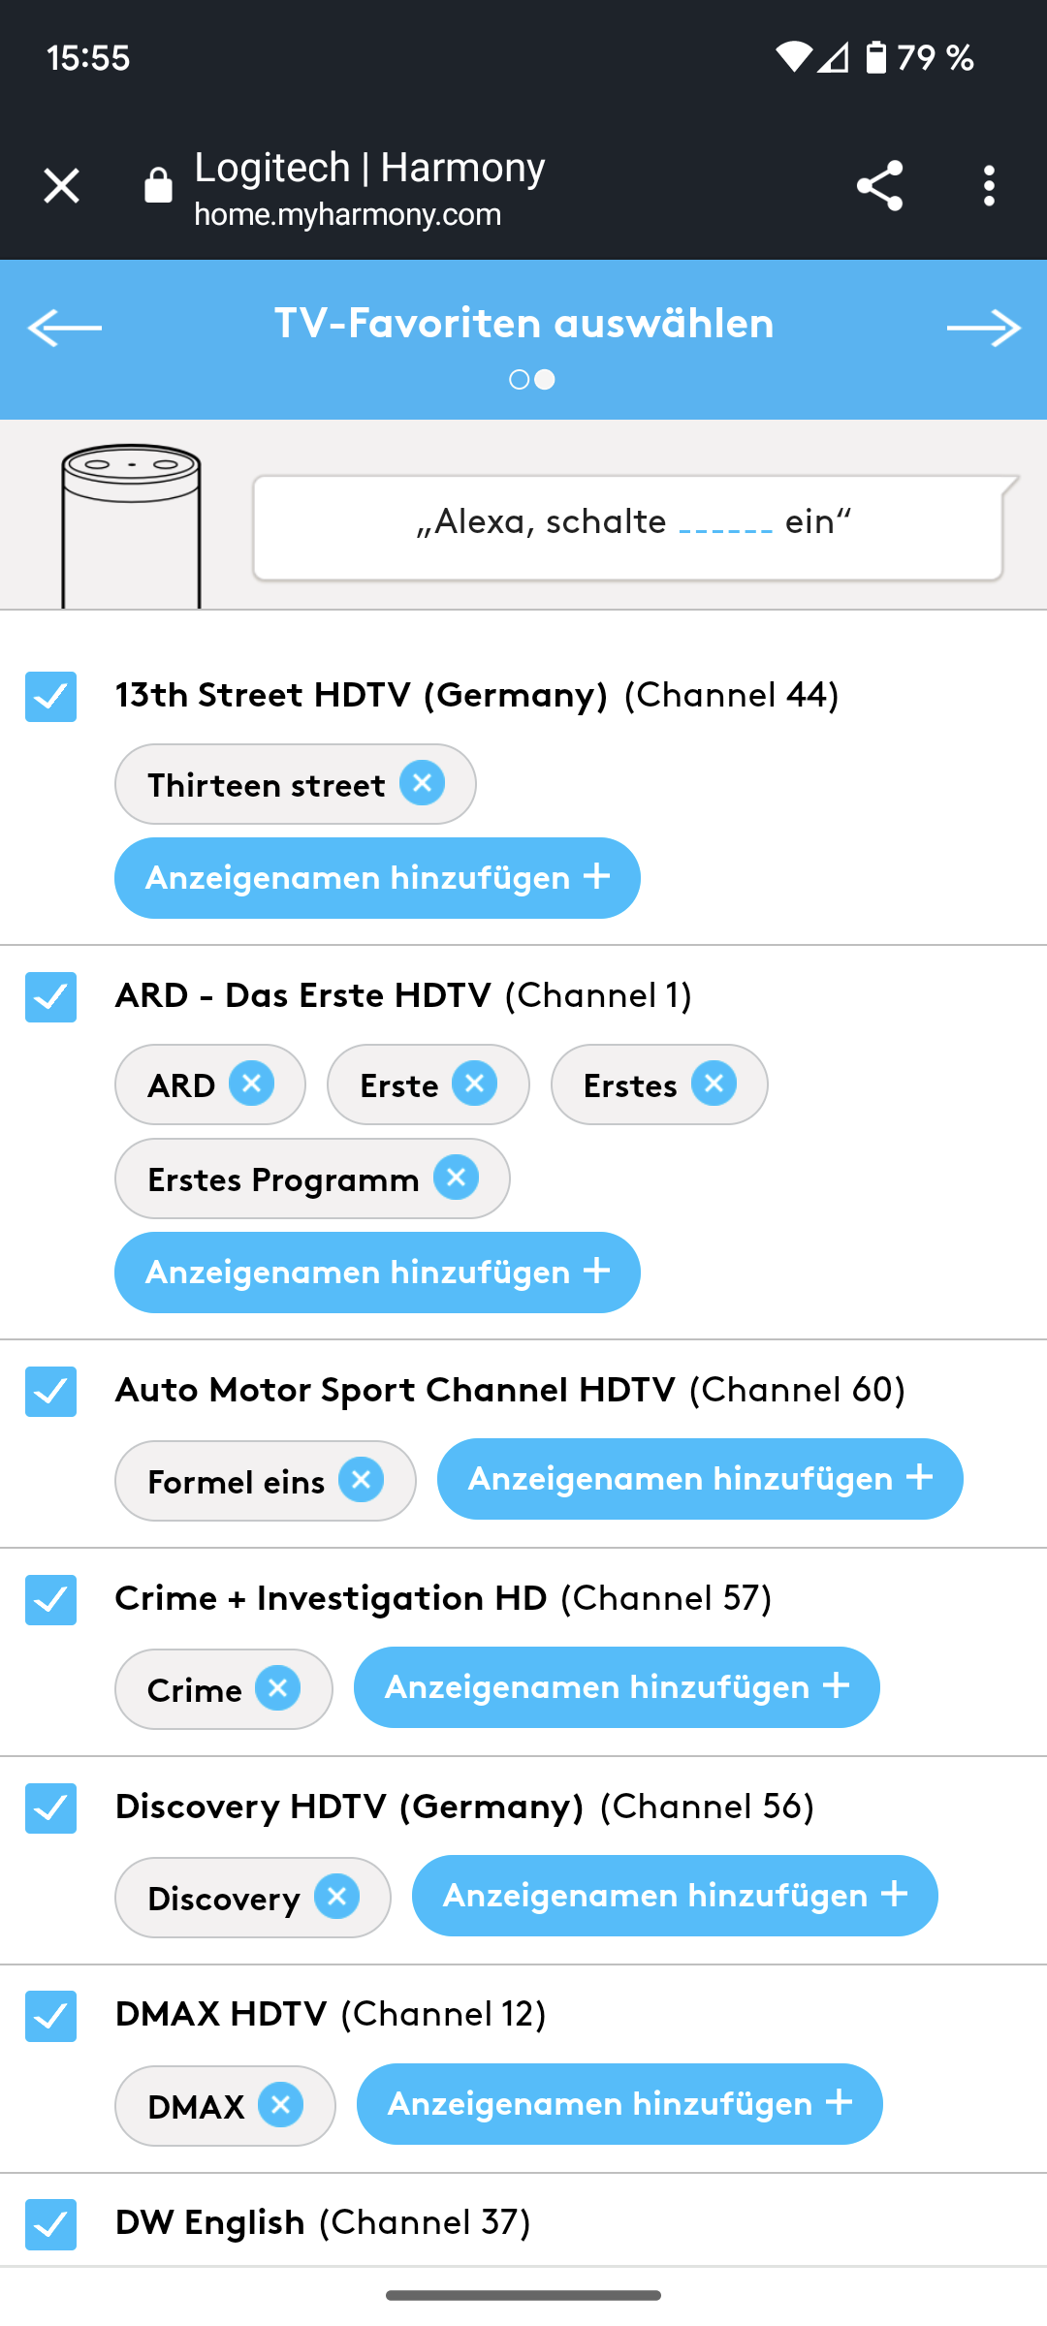The height and width of the screenshot is (2326, 1047).
Task: Tap the share icon in browser bar
Action: click(879, 185)
